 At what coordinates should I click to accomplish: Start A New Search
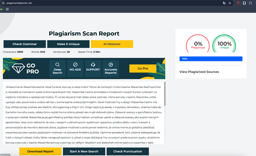[x=84, y=151]
